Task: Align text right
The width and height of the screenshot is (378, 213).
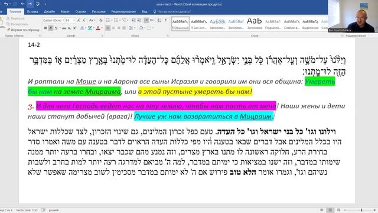Action: tap(119, 28)
